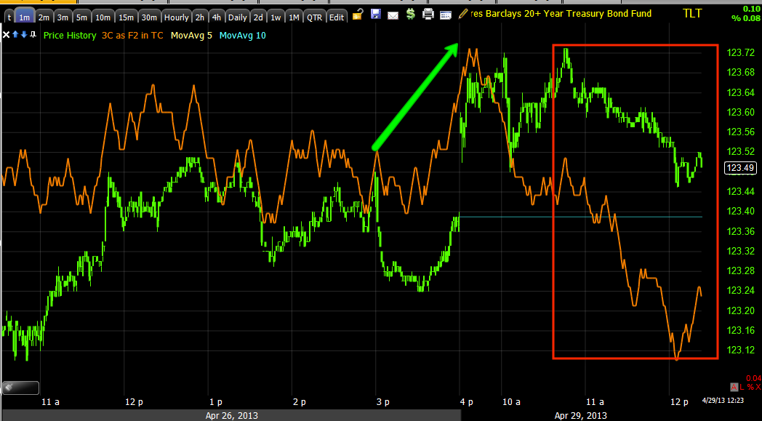Toggle the 'L' logarithmic scale button

pos(742,387)
